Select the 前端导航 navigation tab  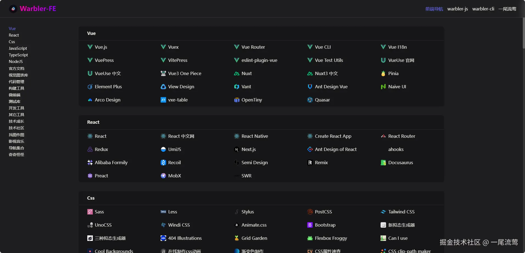click(x=434, y=9)
